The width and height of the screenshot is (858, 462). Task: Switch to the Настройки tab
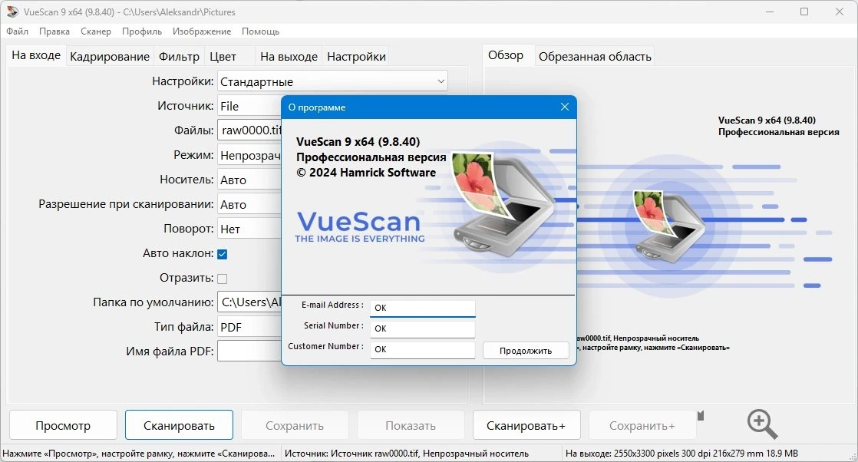[356, 56]
